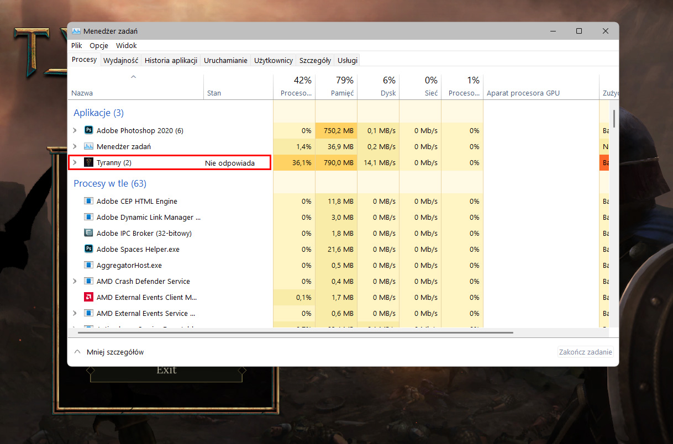The image size is (673, 444).
Task: Open the Uruchamianie tab
Action: click(x=225, y=60)
